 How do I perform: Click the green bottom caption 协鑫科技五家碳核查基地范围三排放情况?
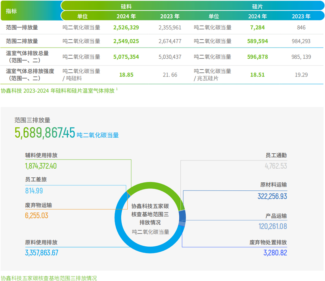(x=49, y=278)
